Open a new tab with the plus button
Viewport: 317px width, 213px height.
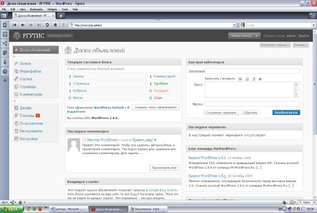click(x=60, y=15)
